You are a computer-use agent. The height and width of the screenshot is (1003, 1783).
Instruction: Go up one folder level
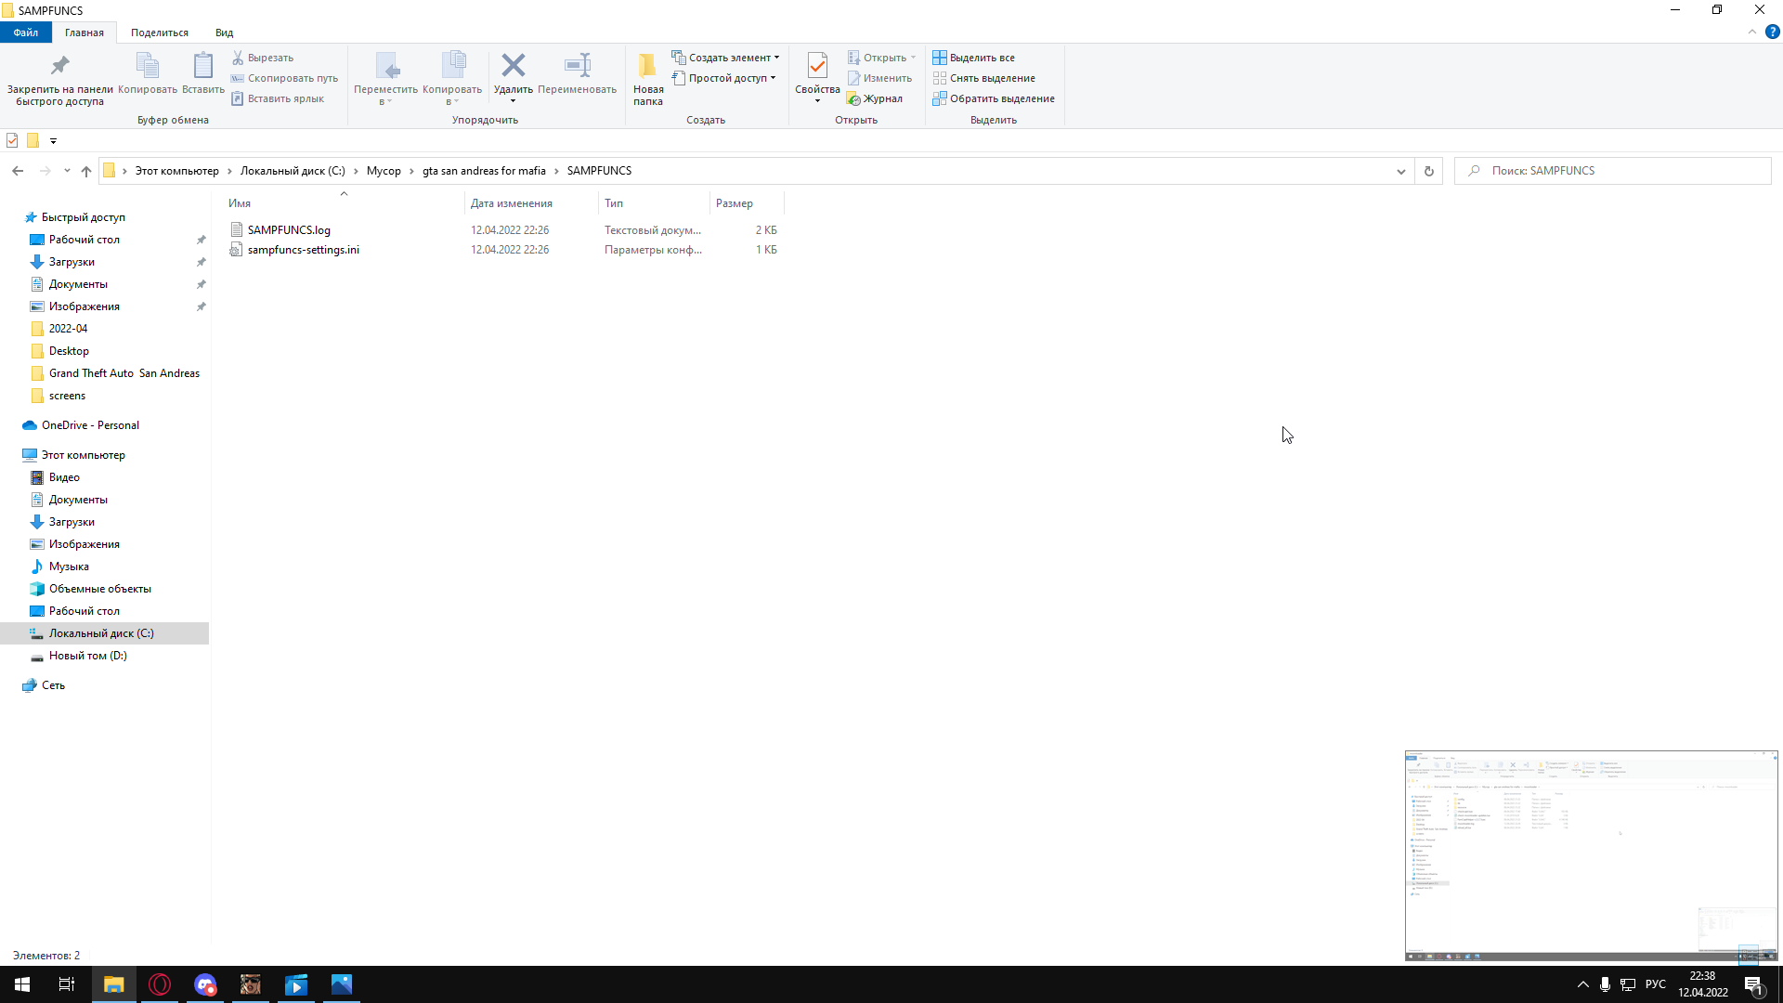(x=86, y=171)
